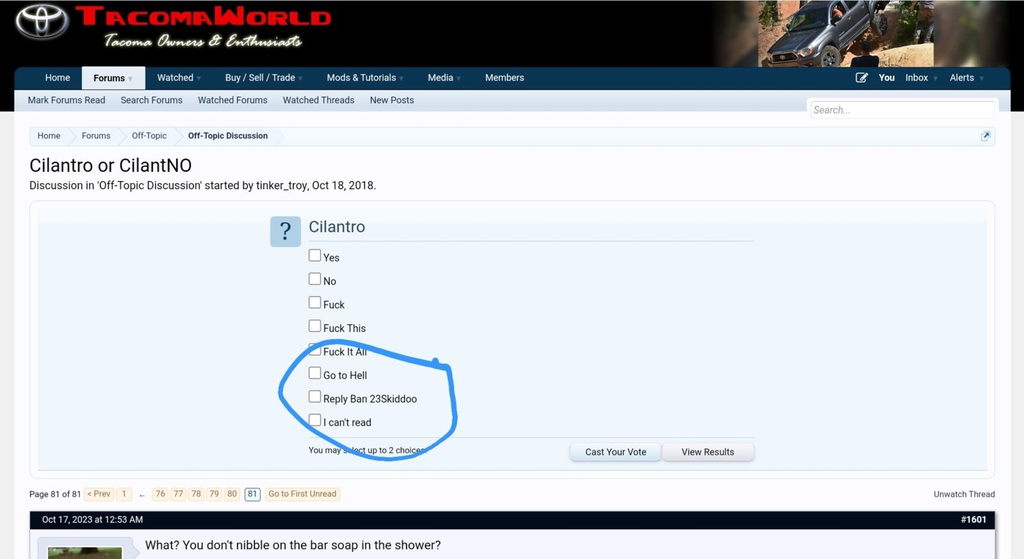Go to page 76
This screenshot has width=1024, height=559.
pyautogui.click(x=161, y=494)
